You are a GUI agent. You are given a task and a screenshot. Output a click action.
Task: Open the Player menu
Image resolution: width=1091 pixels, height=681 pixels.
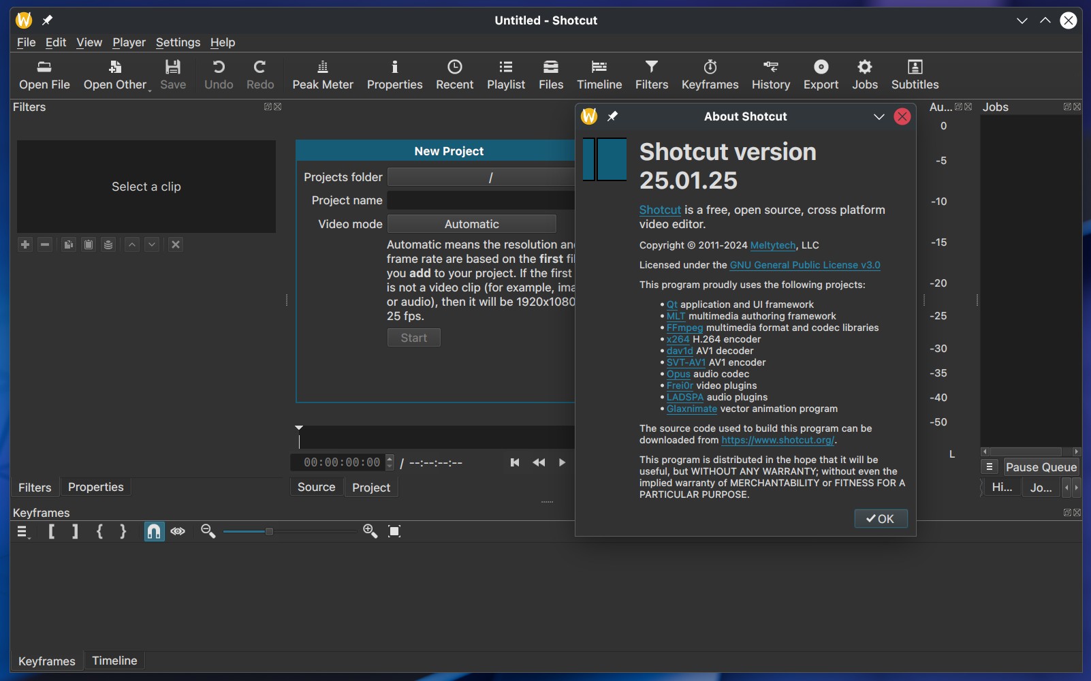point(129,42)
